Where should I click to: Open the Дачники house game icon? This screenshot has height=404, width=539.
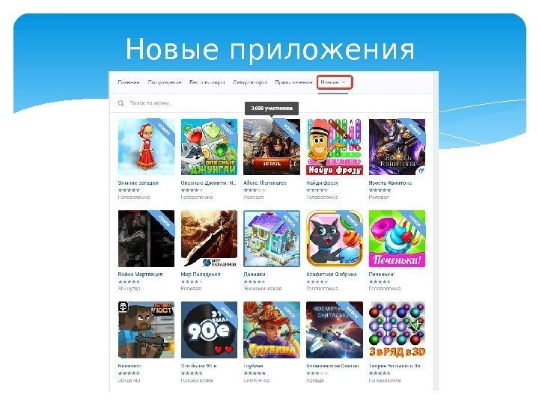pos(272,239)
